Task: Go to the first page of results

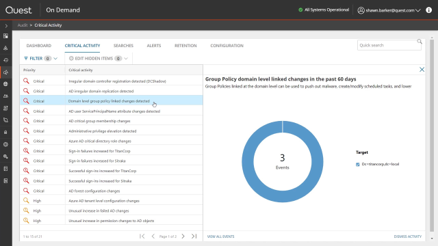Action: (142, 236)
